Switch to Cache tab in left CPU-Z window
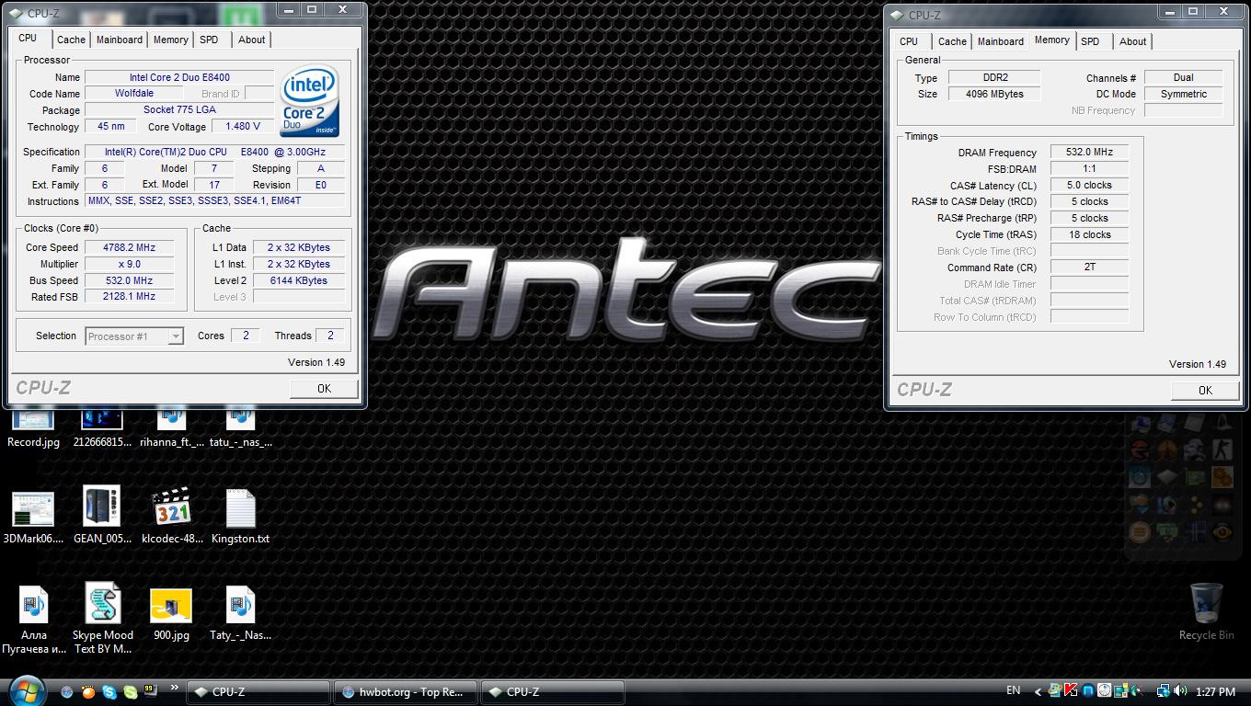This screenshot has height=706, width=1251. click(x=71, y=40)
